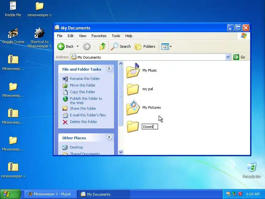Open the View menu
Screen dimensions: 265x199
click(x=82, y=36)
